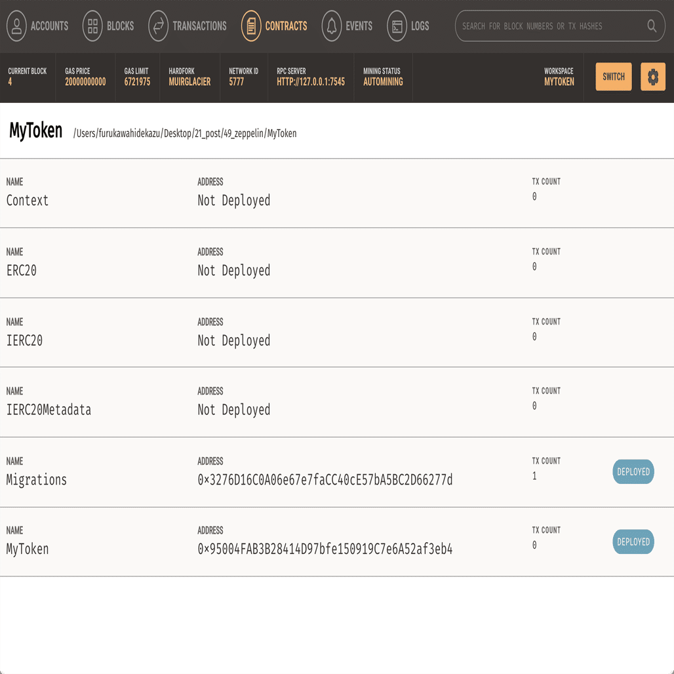Open the Migrations contract row
Viewport: 674px width, 674px height.
337,472
